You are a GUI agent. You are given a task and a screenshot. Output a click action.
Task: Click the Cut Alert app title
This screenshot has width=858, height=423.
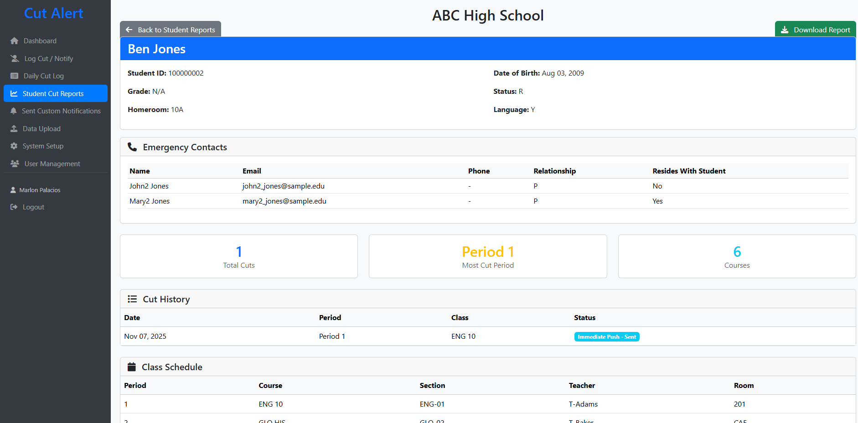tap(53, 13)
